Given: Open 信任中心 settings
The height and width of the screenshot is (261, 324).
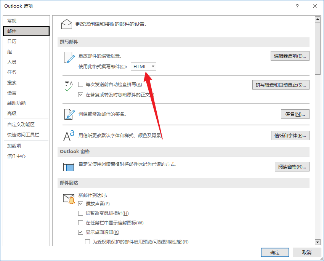Looking at the screenshot, I should [26, 156].
